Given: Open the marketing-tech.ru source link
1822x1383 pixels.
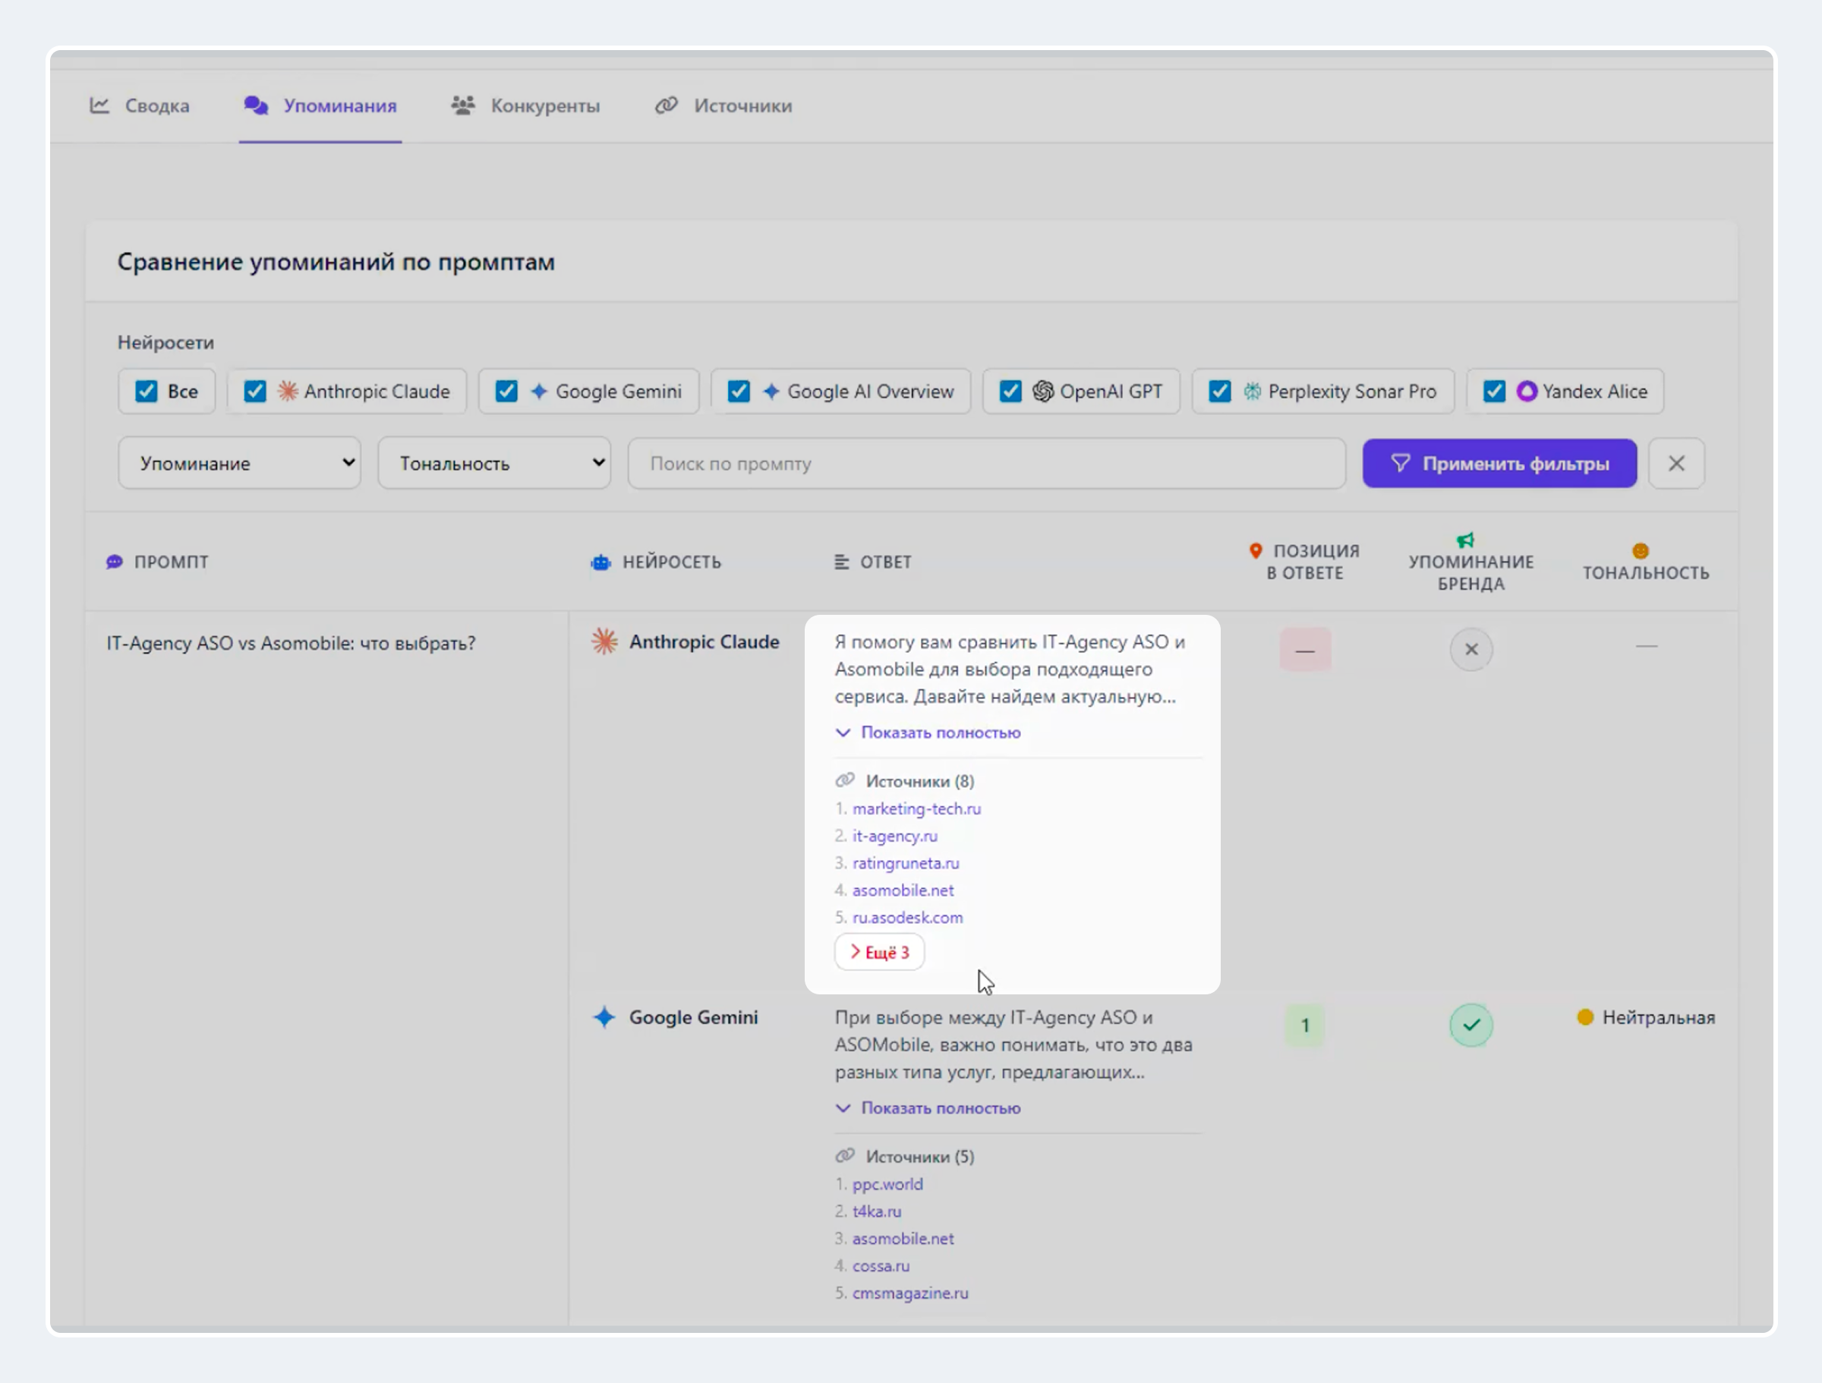Looking at the screenshot, I should (x=916, y=809).
